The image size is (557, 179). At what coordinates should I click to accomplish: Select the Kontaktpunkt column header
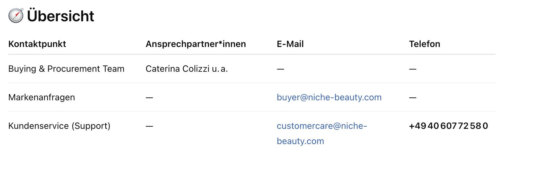[37, 44]
